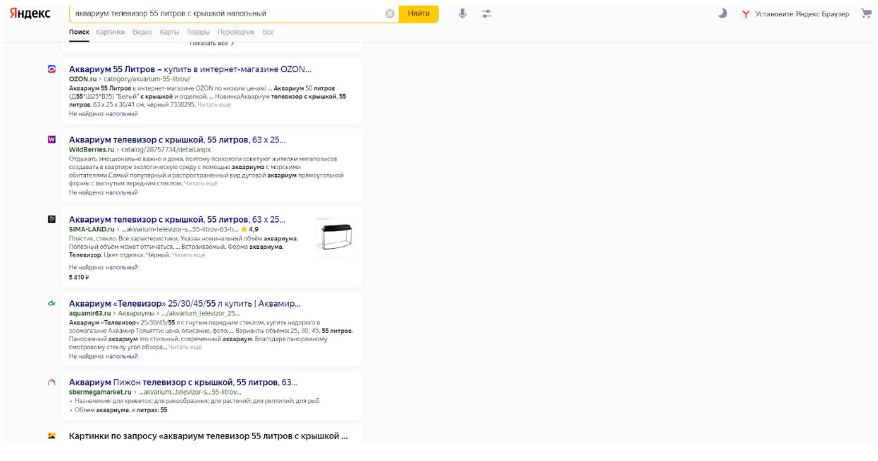This screenshot has height=461, width=878.
Task: Click the catalog/28757734/detail.aspx URL path
Action: [x=166, y=149]
